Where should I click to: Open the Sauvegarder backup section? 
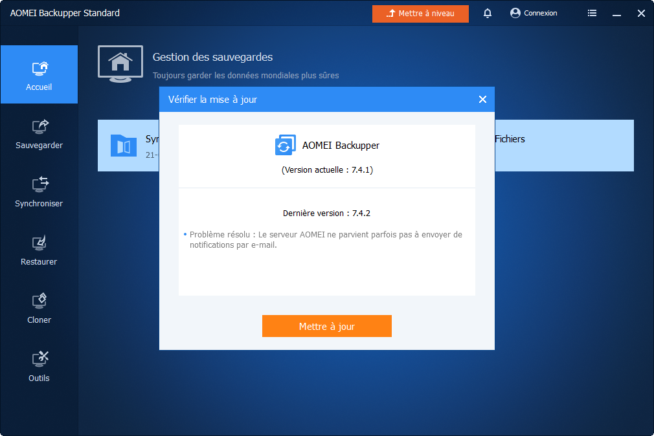click(x=39, y=133)
